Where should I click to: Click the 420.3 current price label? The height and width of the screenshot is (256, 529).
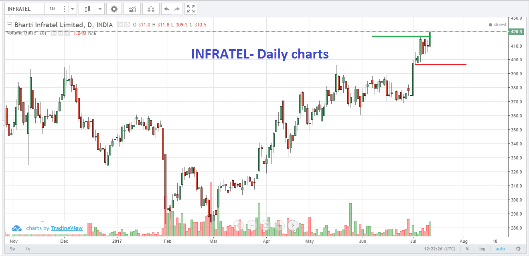(516, 32)
